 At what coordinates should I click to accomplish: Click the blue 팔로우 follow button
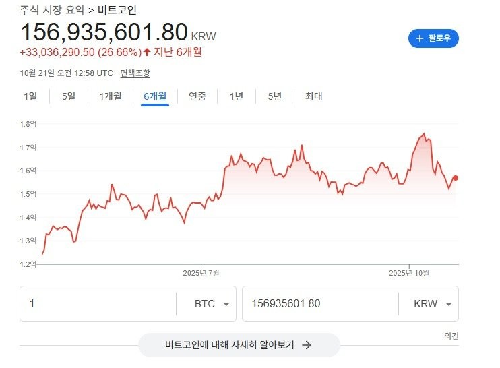433,38
